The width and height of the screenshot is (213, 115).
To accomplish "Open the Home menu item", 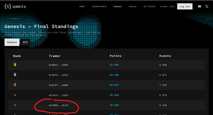I will [x=82, y=6].
